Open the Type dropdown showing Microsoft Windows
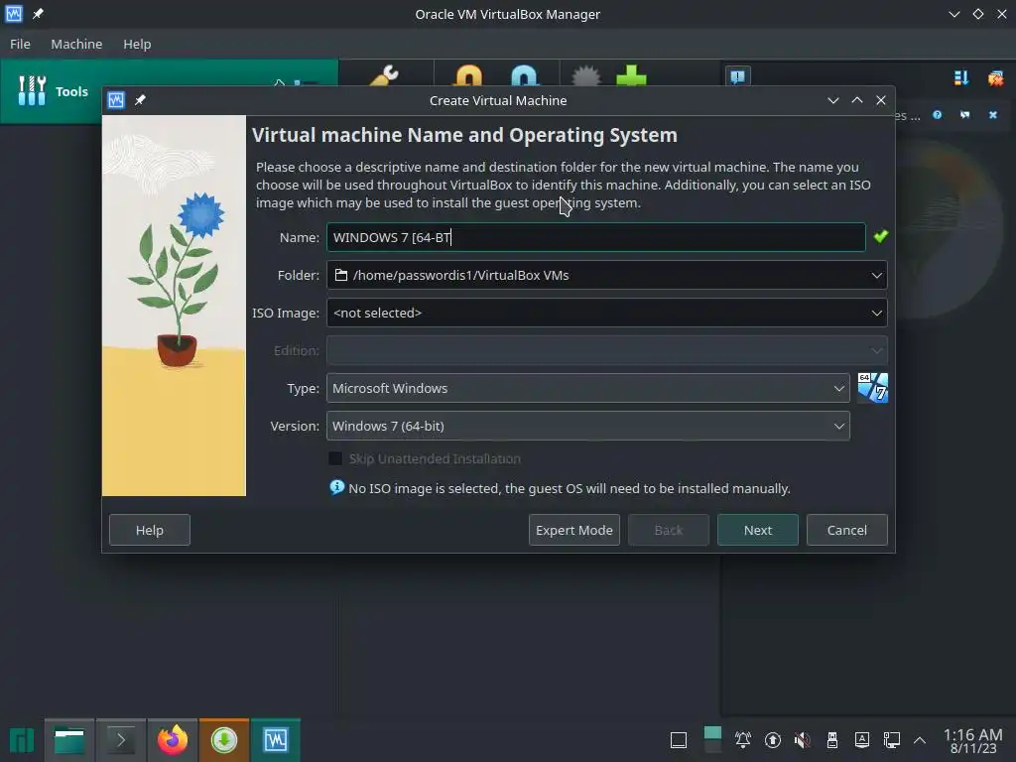Viewport: 1016px width, 762px height. pyautogui.click(x=587, y=388)
